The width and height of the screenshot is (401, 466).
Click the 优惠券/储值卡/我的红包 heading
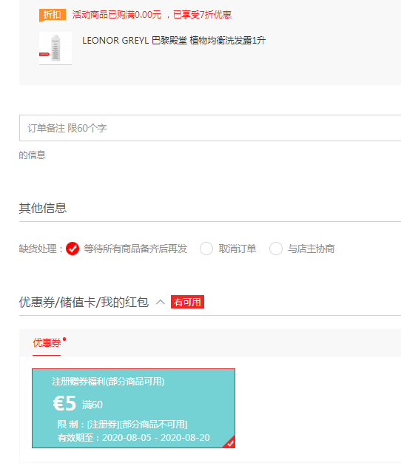[x=84, y=302]
